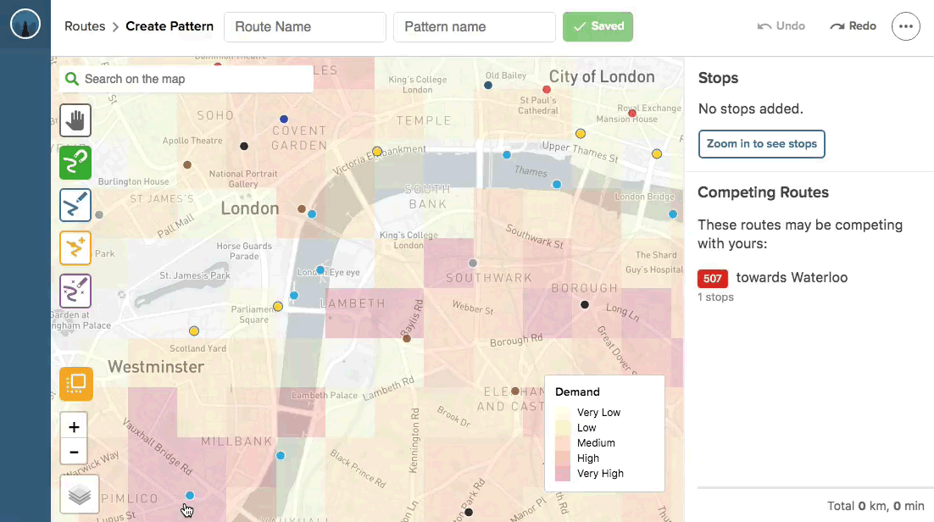Click the Total 0 km, 0 min text

tap(876, 506)
